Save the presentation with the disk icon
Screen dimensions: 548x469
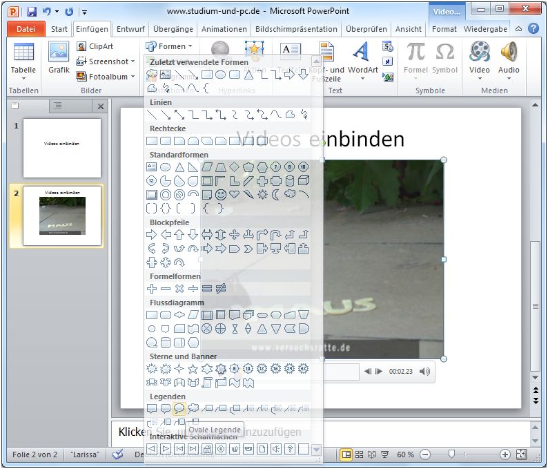pyautogui.click(x=32, y=12)
